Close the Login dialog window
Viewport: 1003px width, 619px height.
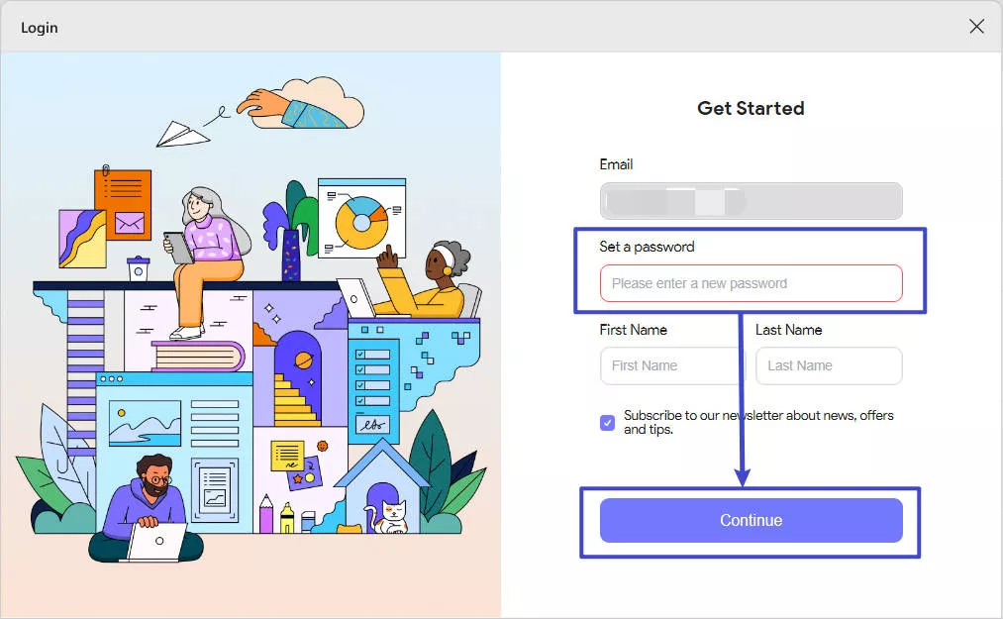pos(976,26)
